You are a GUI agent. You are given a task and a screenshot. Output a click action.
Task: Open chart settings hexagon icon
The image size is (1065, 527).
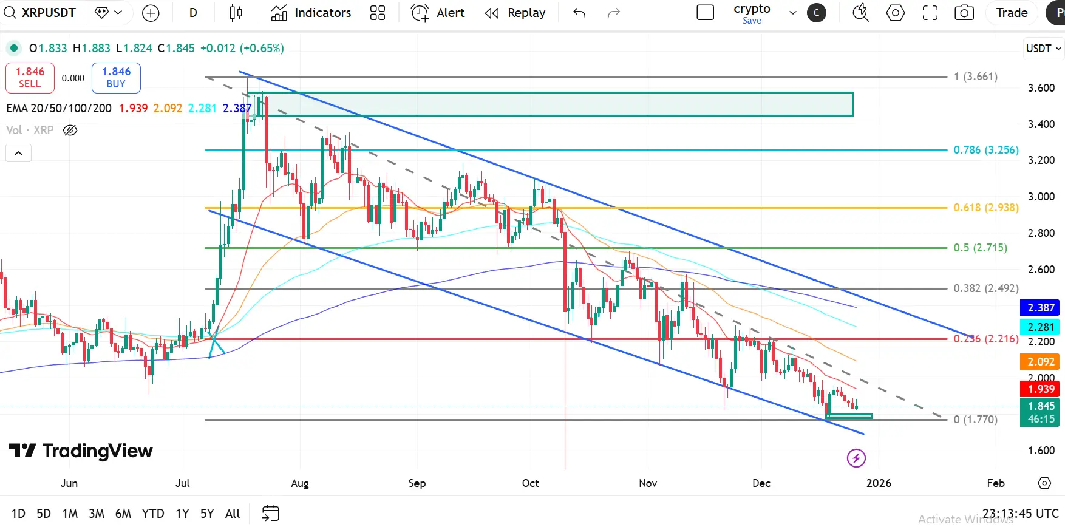896,13
